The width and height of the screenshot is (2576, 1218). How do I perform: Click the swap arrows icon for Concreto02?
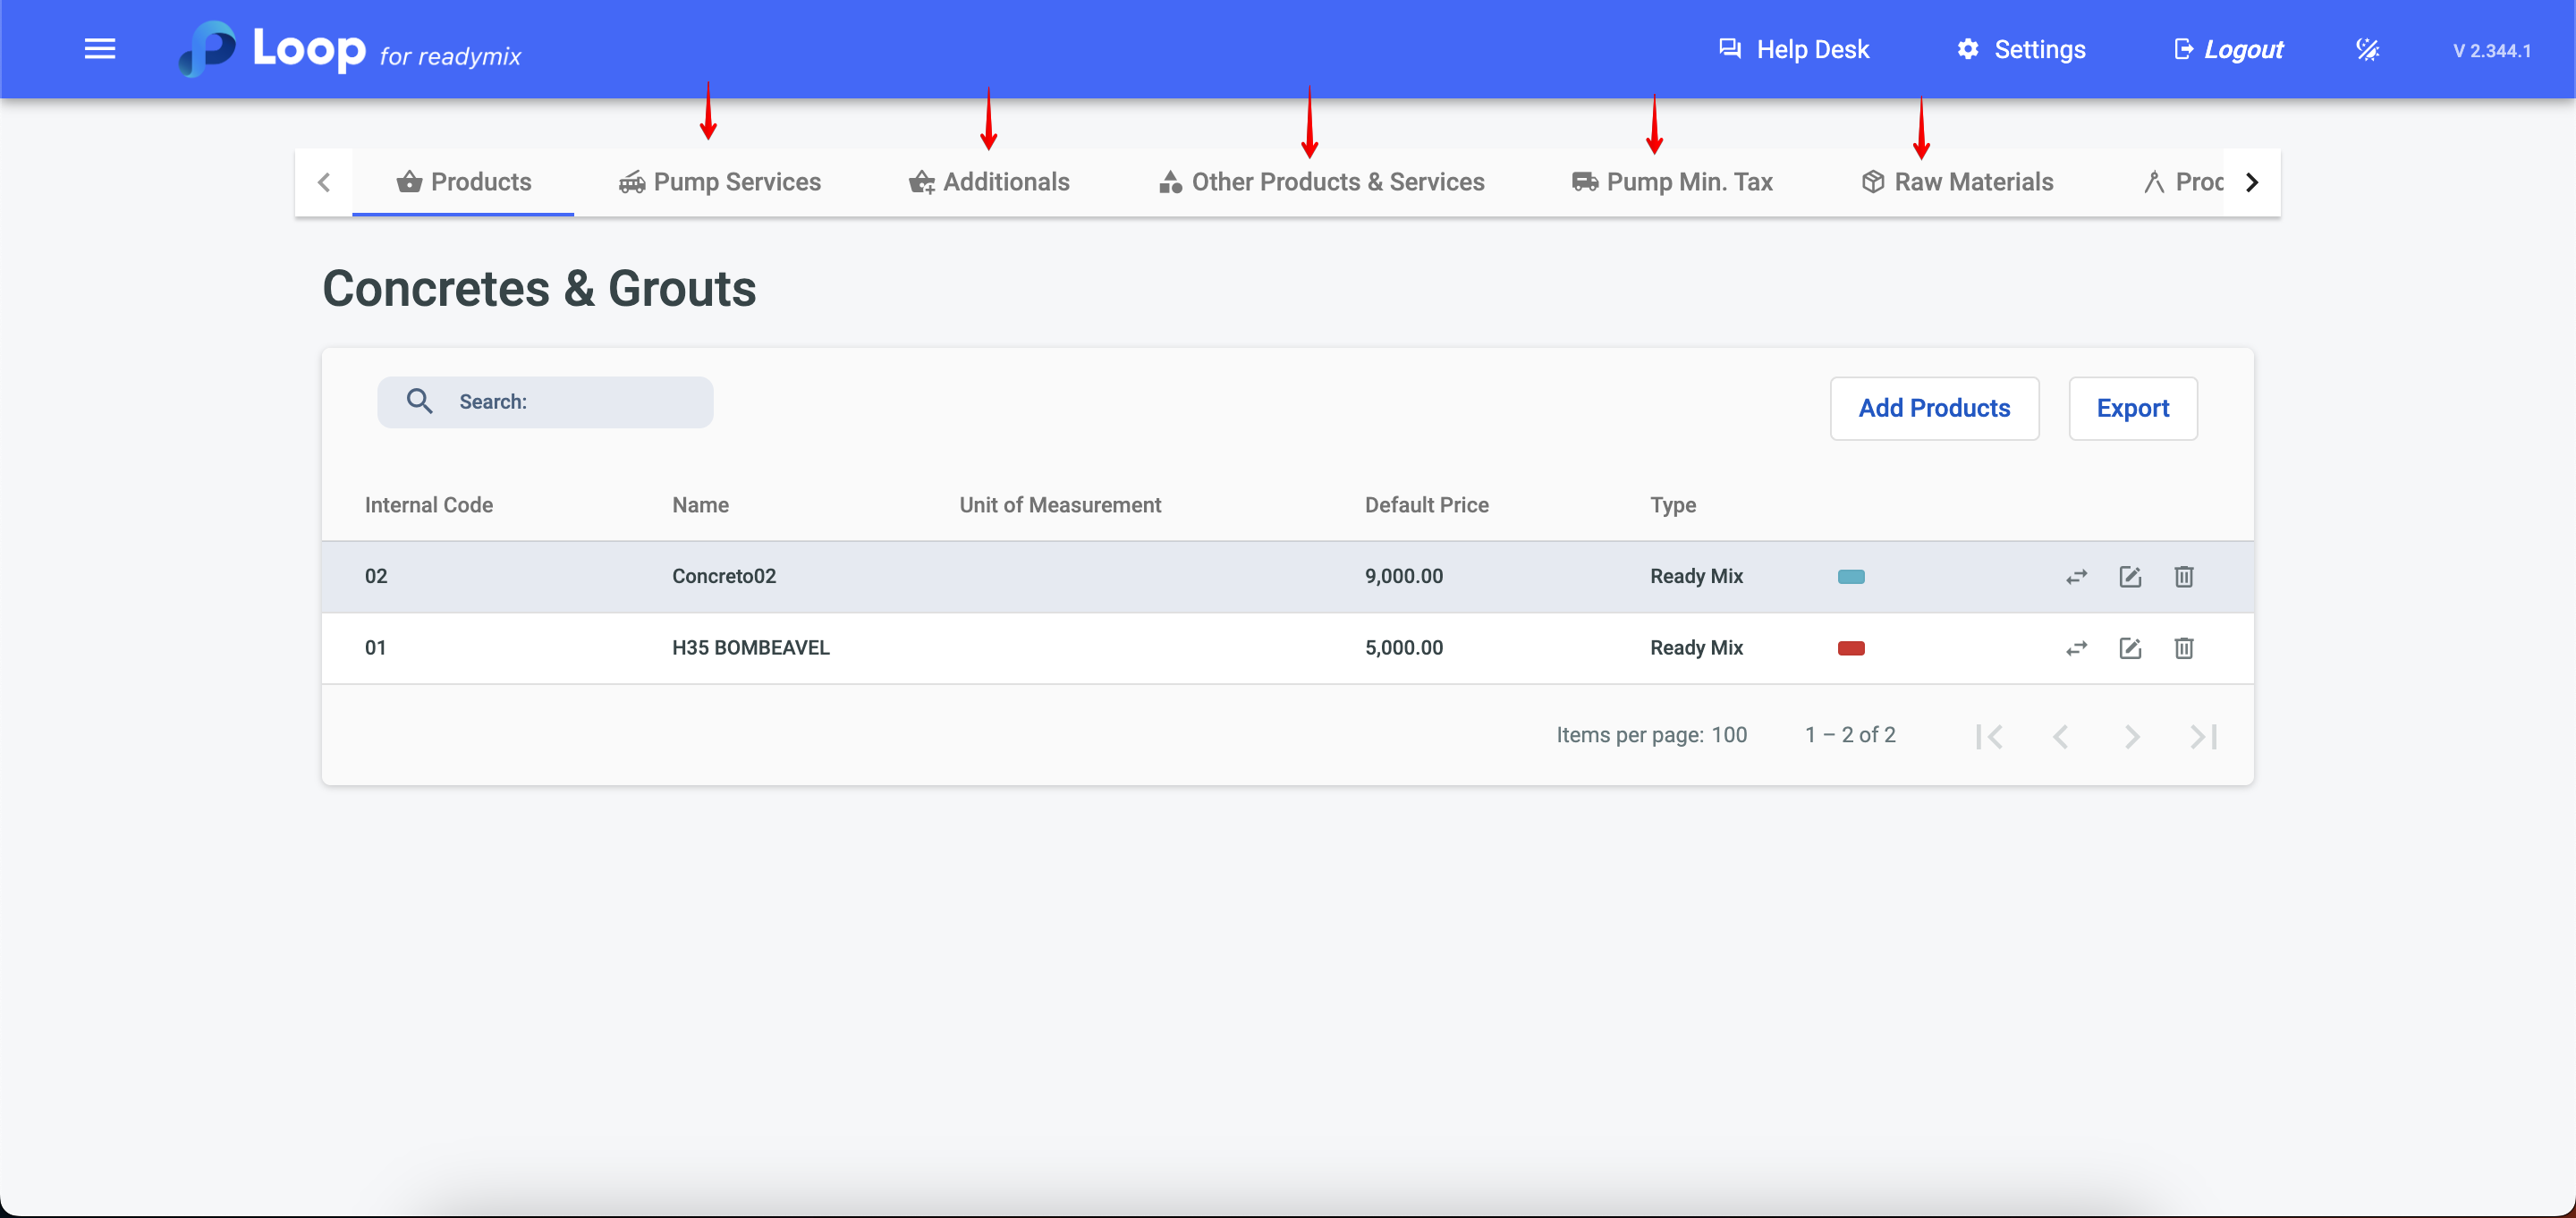pos(2076,577)
